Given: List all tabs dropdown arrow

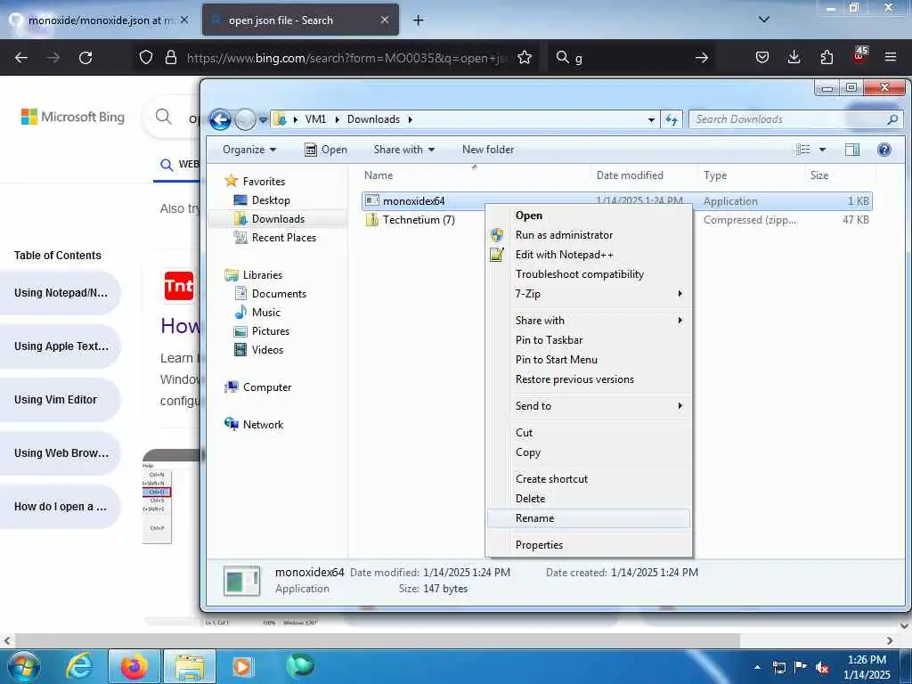Looking at the screenshot, I should tap(764, 20).
